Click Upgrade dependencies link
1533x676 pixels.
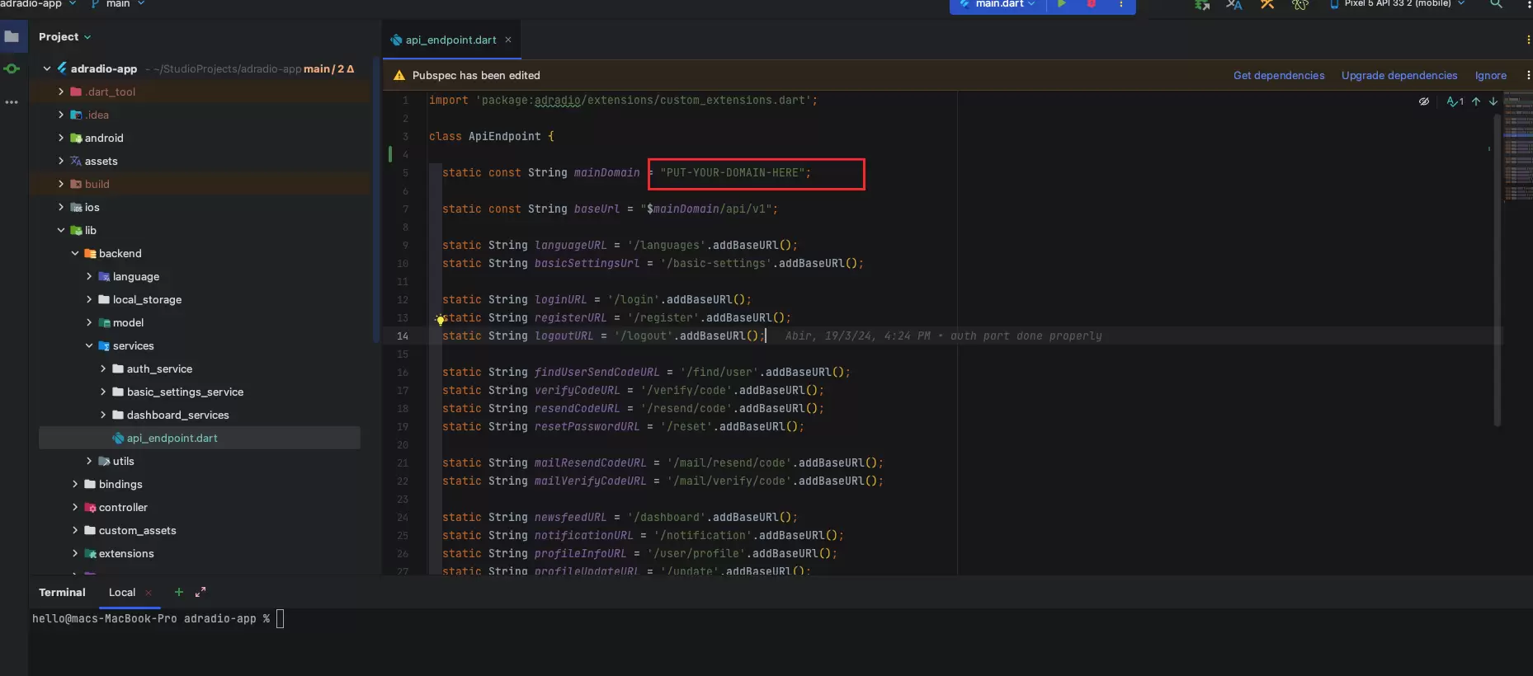point(1399,75)
